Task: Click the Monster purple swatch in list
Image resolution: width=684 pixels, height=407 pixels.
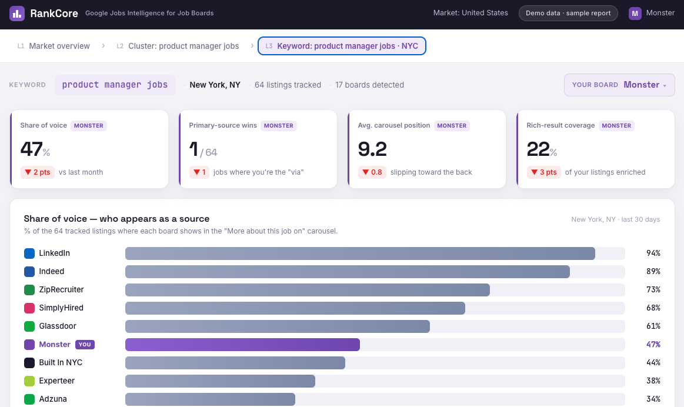Action: pyautogui.click(x=29, y=345)
